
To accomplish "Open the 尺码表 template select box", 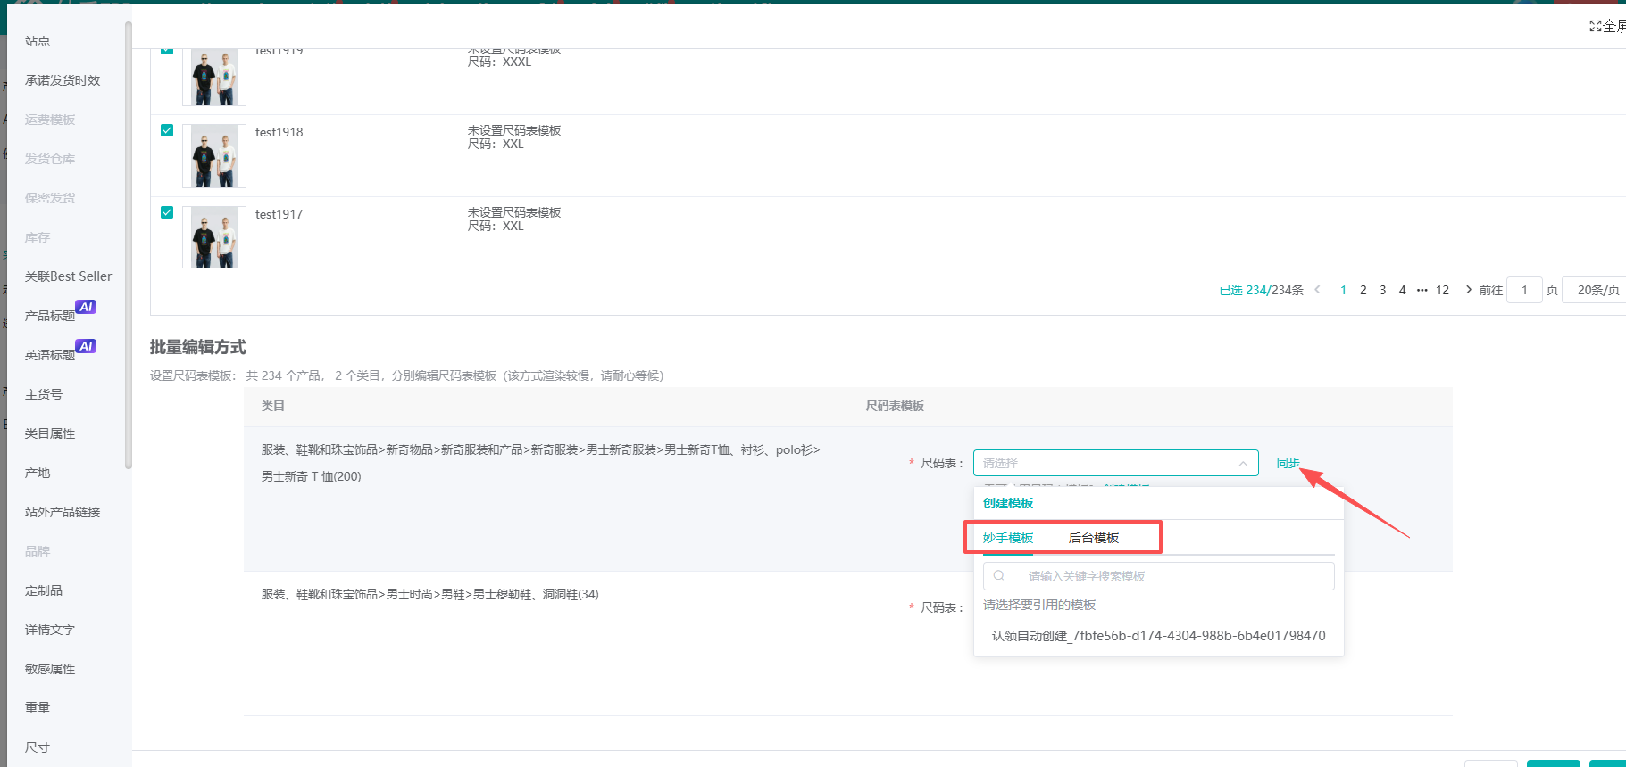I will tap(1115, 463).
